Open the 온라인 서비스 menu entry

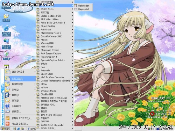coord(55,9)
